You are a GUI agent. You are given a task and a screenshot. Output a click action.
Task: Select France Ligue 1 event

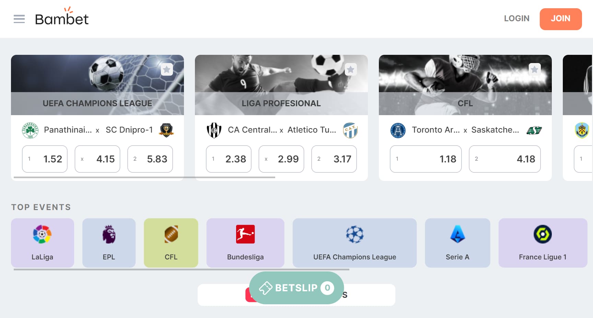[543, 243]
